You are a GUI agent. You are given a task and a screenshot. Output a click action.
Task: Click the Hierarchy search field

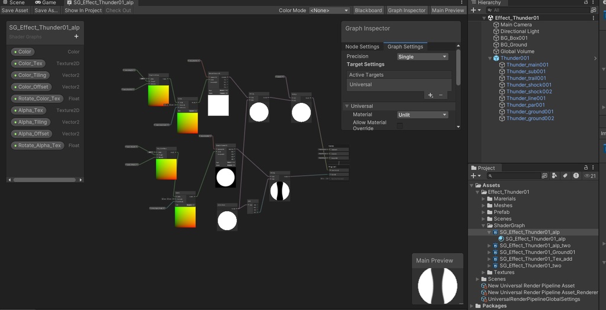click(539, 10)
